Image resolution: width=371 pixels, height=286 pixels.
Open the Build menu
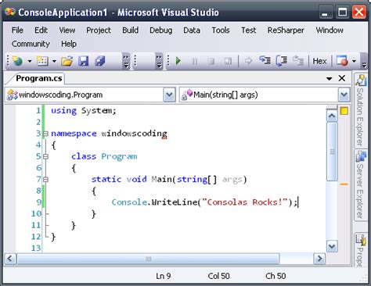pos(130,30)
